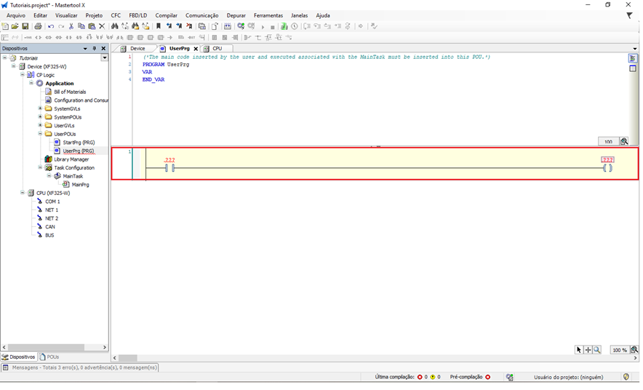Click the Undo arrow icon

(x=50, y=26)
